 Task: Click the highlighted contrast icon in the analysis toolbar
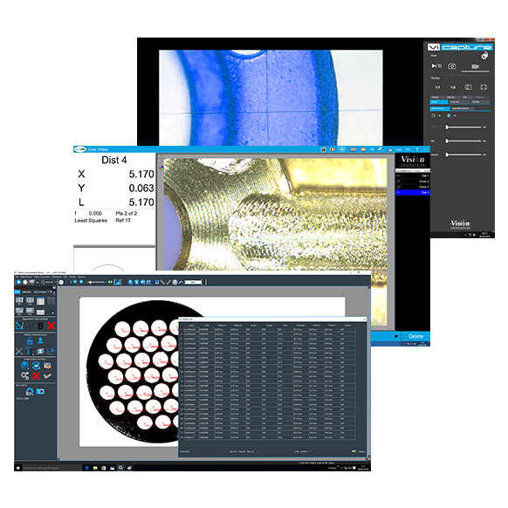coord(117,282)
